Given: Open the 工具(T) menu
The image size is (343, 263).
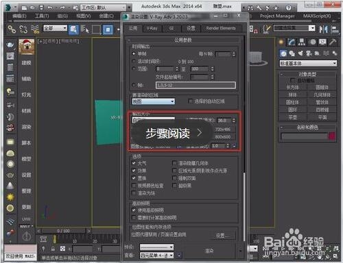Looking at the screenshot, I should click(42, 16).
